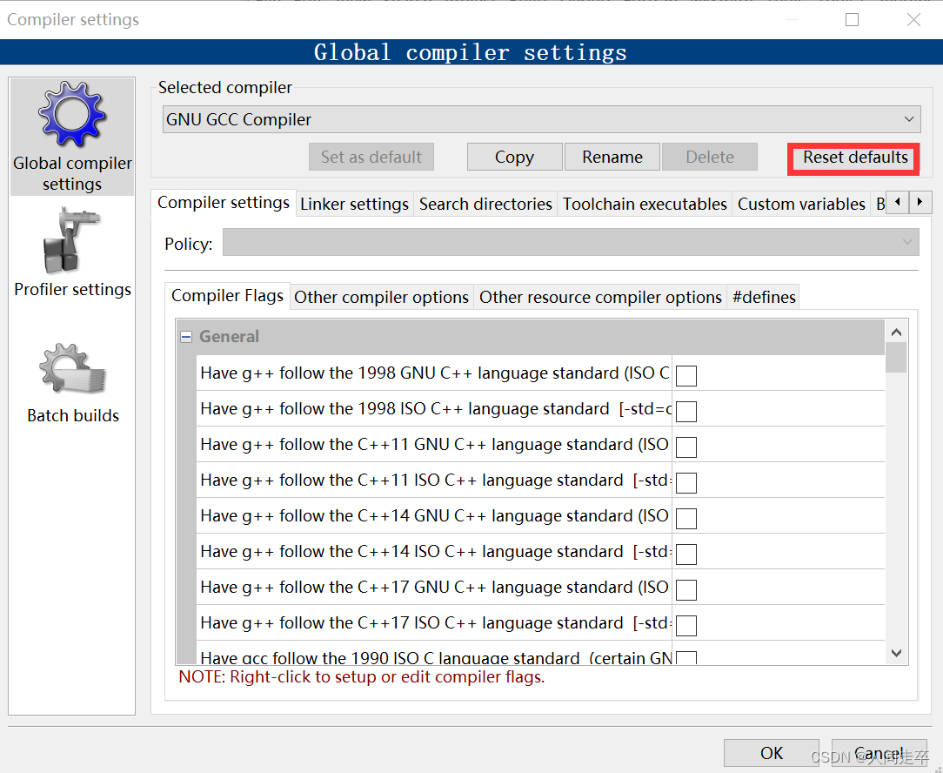The height and width of the screenshot is (773, 943).
Task: Rename the selected compiler
Action: tap(612, 158)
